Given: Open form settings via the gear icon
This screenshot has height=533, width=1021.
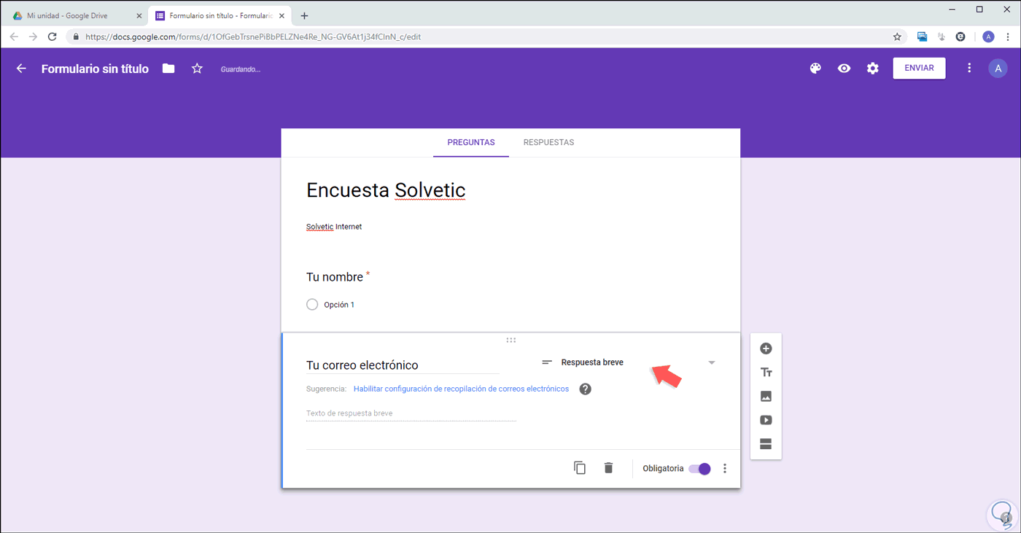Looking at the screenshot, I should coord(873,69).
